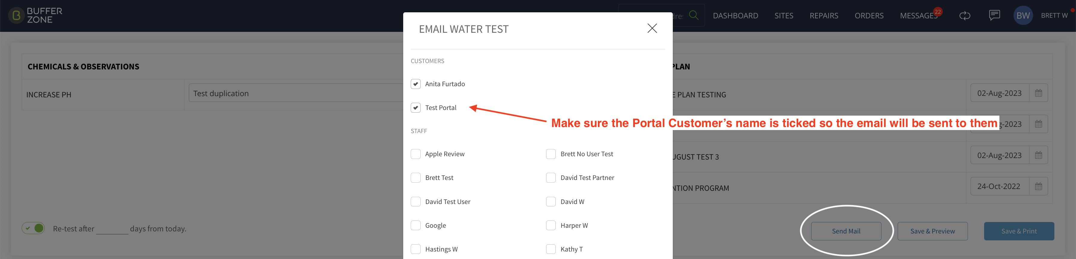Select the Harper W checkbox
The height and width of the screenshot is (259, 1076).
point(551,226)
